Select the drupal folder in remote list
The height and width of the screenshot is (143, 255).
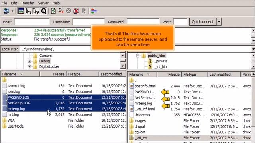click(140, 126)
